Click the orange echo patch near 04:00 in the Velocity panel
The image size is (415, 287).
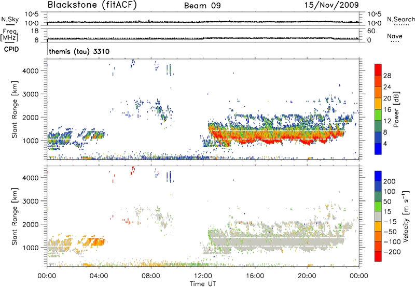click(x=94, y=241)
